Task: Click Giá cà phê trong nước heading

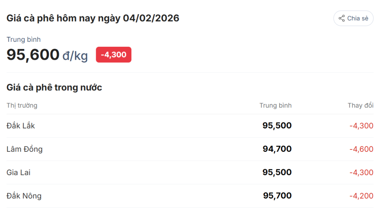Action: tap(54, 87)
